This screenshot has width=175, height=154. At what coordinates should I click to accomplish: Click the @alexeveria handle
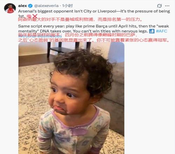click(x=46, y=6)
